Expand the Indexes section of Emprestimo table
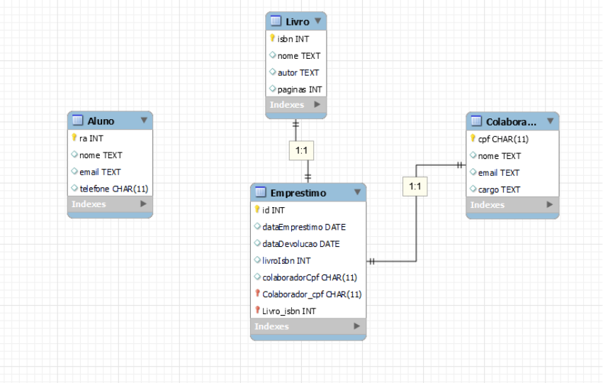The image size is (603, 383). [x=356, y=326]
